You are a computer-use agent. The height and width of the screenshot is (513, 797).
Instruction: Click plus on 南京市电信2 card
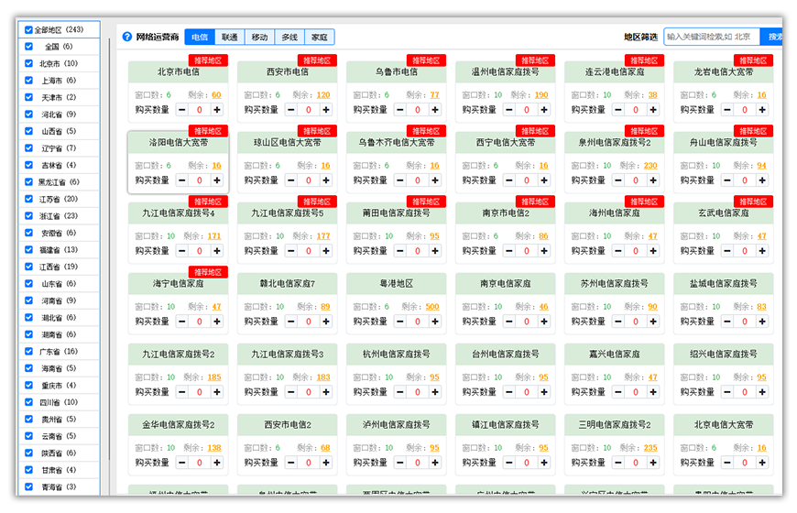(x=544, y=251)
